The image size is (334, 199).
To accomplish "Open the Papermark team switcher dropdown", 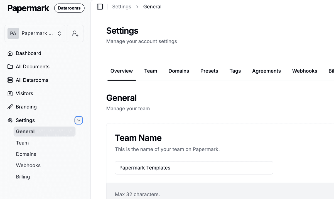I will pyautogui.click(x=35, y=34).
